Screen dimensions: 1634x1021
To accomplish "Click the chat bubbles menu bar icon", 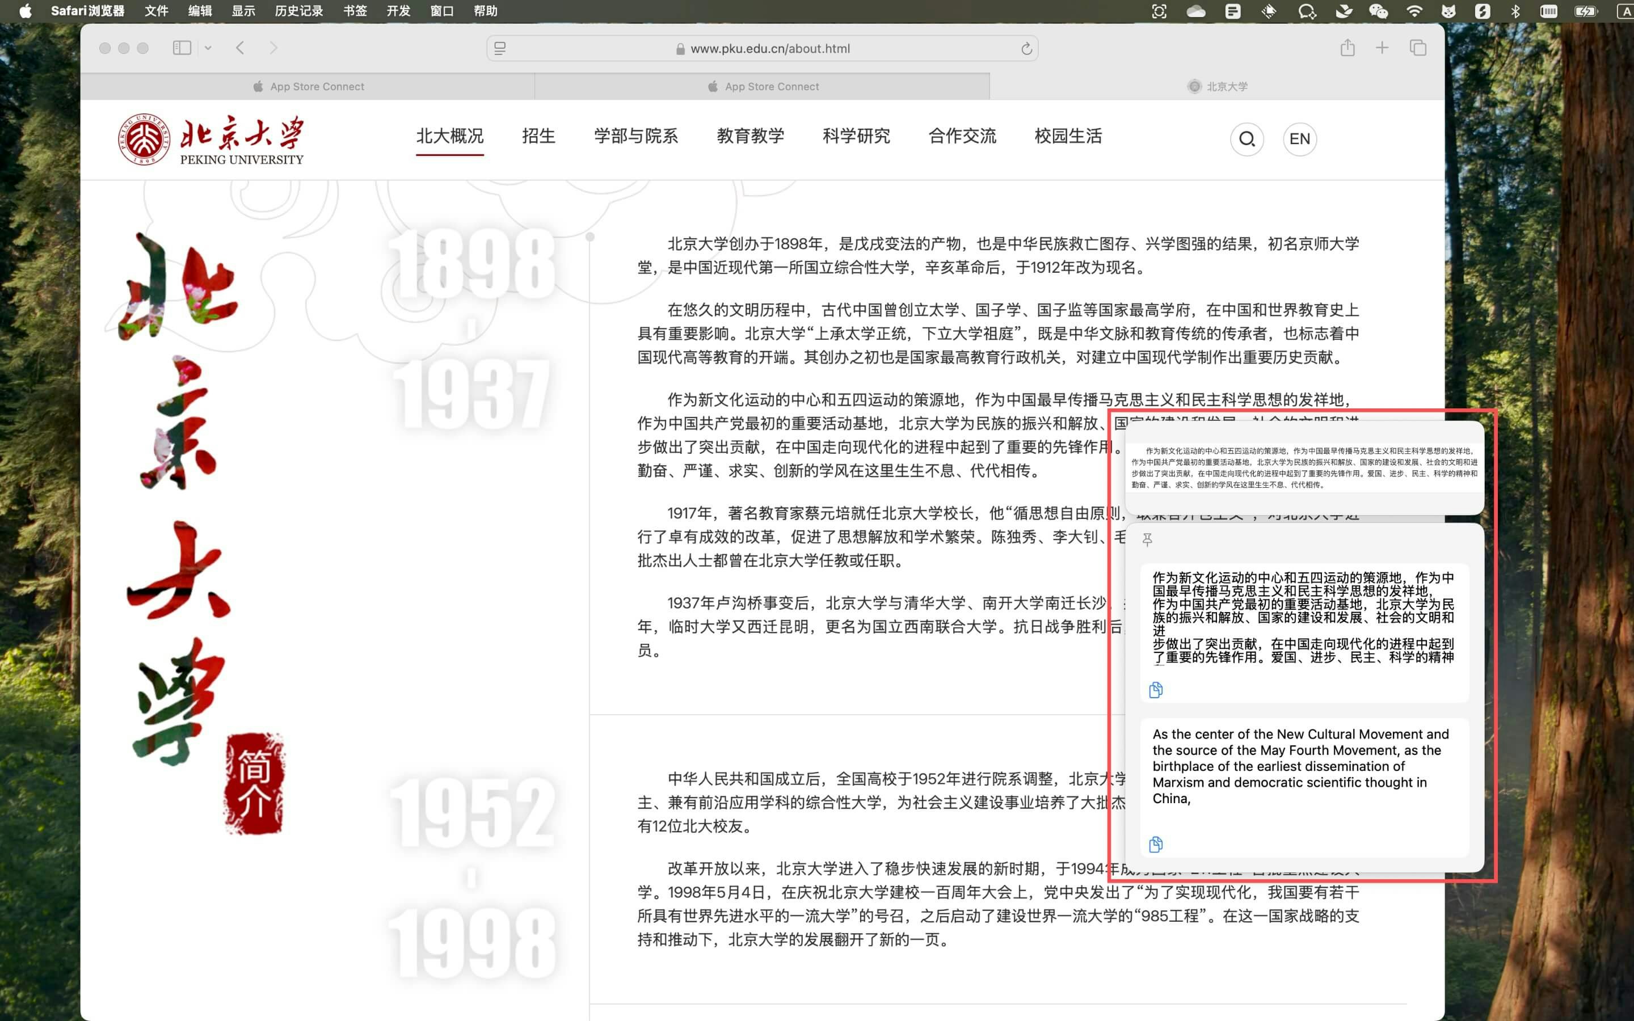I will pos(1307,11).
